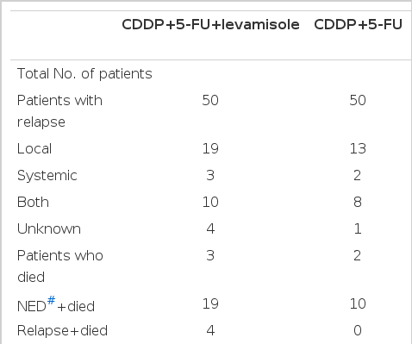Image resolution: width=412 pixels, height=344 pixels.
Task: Click value 4 in the Unknown row
Action: pyautogui.click(x=210, y=229)
